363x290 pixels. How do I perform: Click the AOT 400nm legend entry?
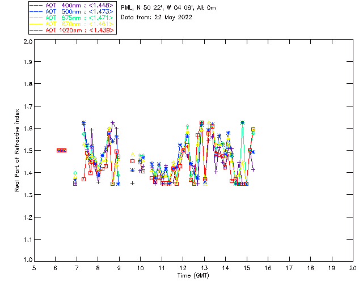tap(73, 5)
